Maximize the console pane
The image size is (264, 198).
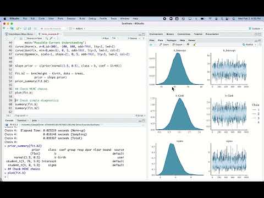point(144,120)
